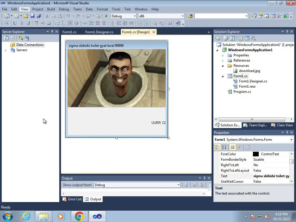Click the Align Lefts layout icon
The height and width of the screenshot is (222, 296).
coord(15,23)
